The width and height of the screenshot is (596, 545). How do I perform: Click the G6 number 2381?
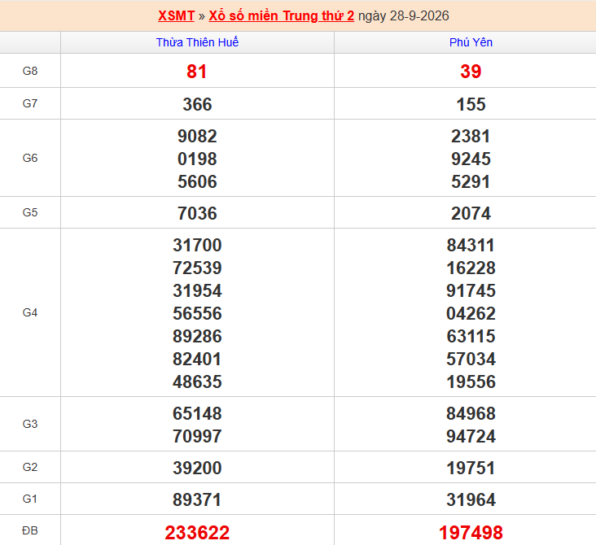pyautogui.click(x=471, y=137)
